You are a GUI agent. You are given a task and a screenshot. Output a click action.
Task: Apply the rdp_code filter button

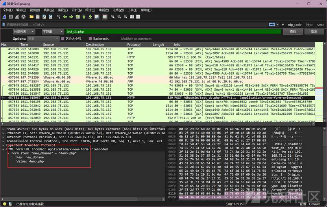click(x=294, y=25)
